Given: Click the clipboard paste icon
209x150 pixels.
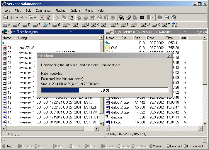Looking at the screenshot, I should [71, 18].
